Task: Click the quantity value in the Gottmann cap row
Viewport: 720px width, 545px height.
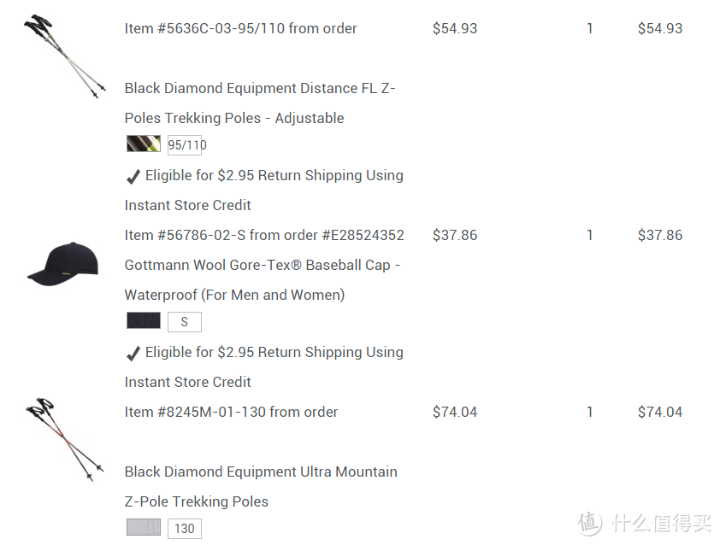Action: coord(589,235)
